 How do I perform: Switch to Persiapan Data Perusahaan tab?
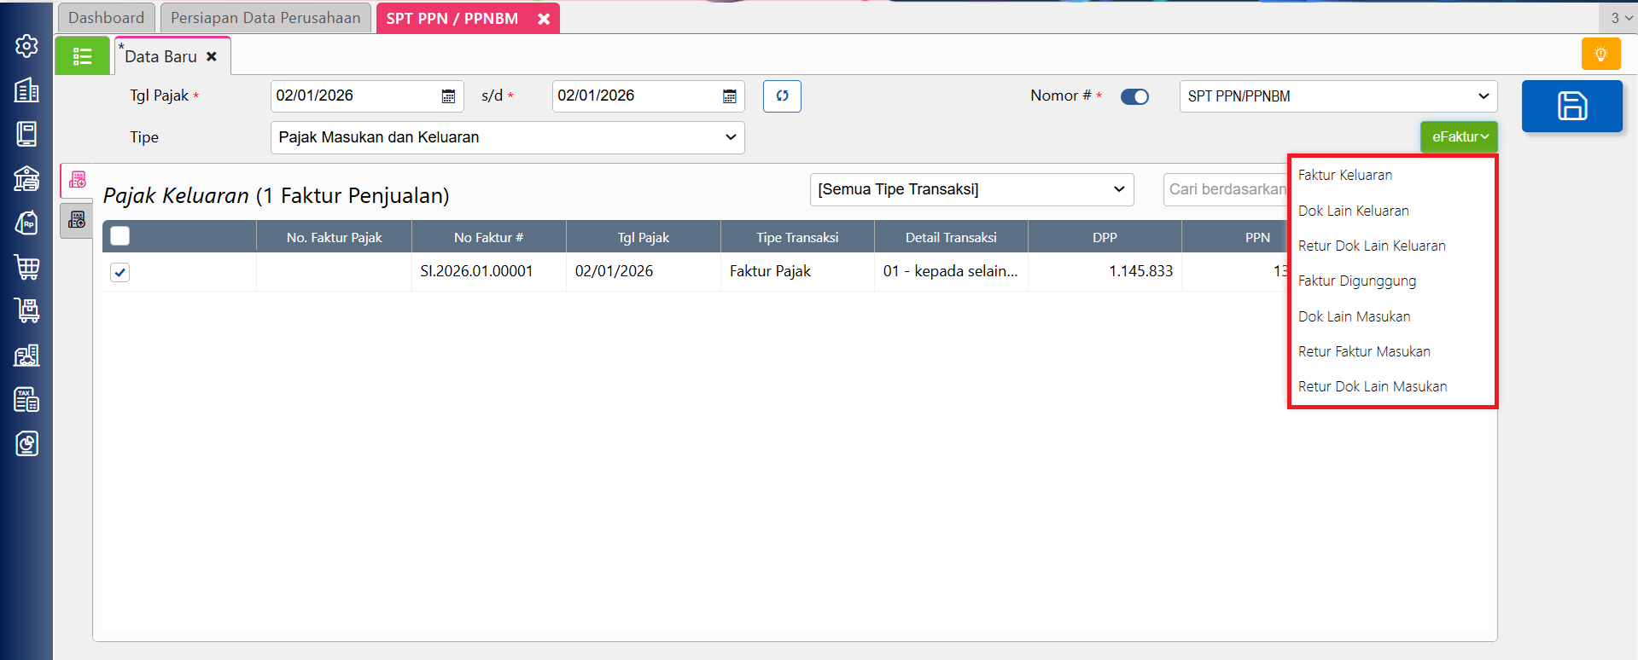click(x=265, y=18)
